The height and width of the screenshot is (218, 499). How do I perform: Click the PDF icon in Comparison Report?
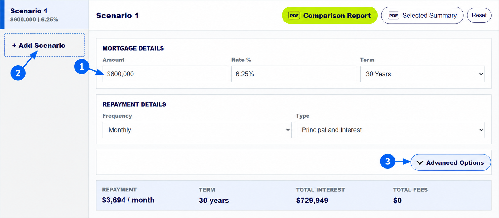pos(294,16)
